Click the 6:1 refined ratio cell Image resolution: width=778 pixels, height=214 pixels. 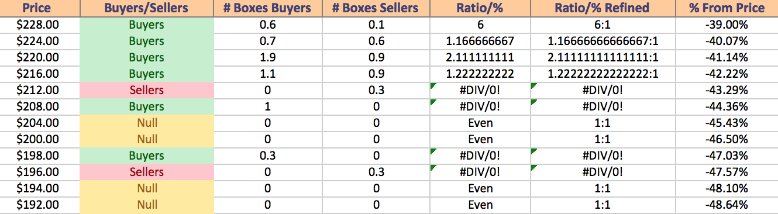click(603, 25)
